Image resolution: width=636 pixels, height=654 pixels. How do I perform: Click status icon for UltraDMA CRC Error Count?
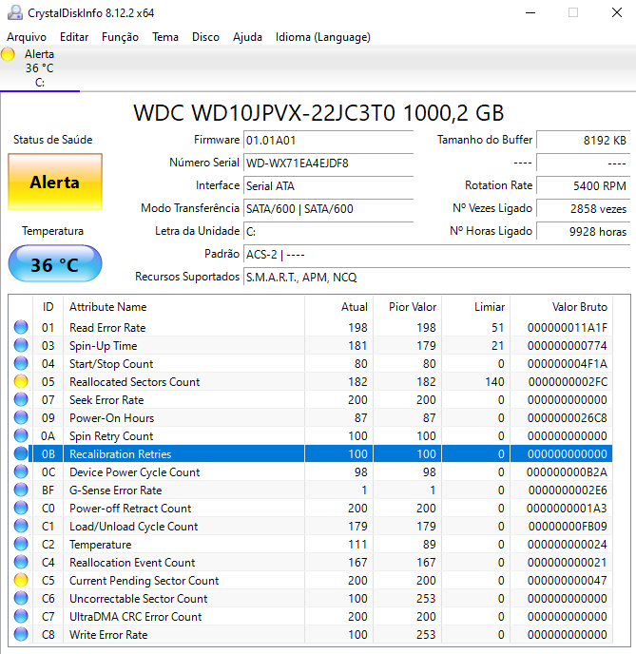(x=21, y=617)
